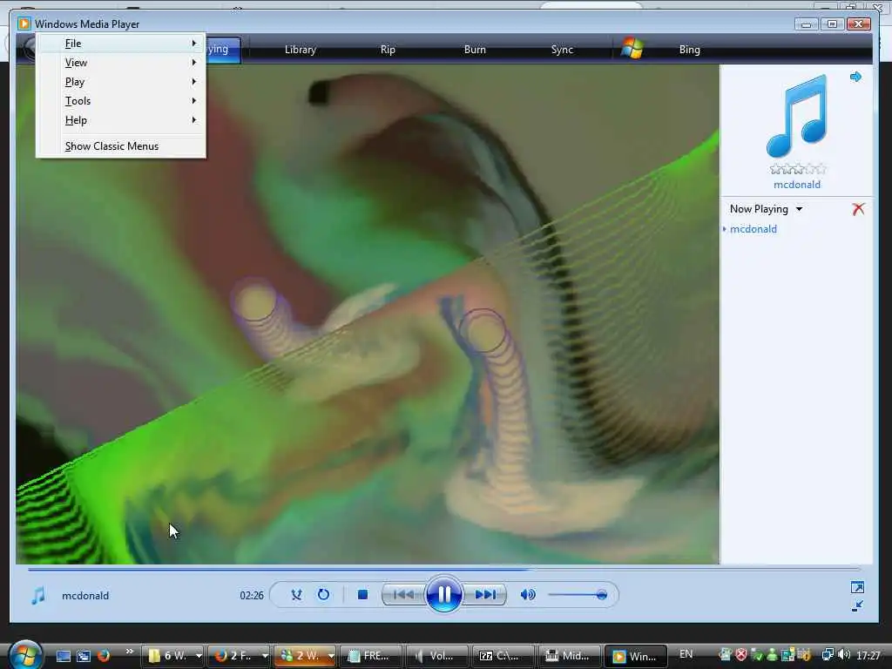Stop playback with the square button
This screenshot has width=892, height=669.
point(362,595)
